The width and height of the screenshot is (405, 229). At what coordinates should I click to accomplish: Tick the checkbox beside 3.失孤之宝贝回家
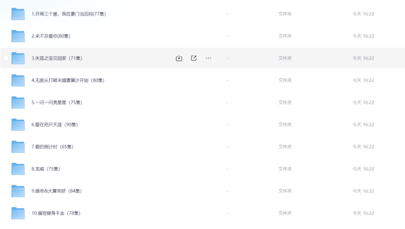pyautogui.click(x=6, y=58)
